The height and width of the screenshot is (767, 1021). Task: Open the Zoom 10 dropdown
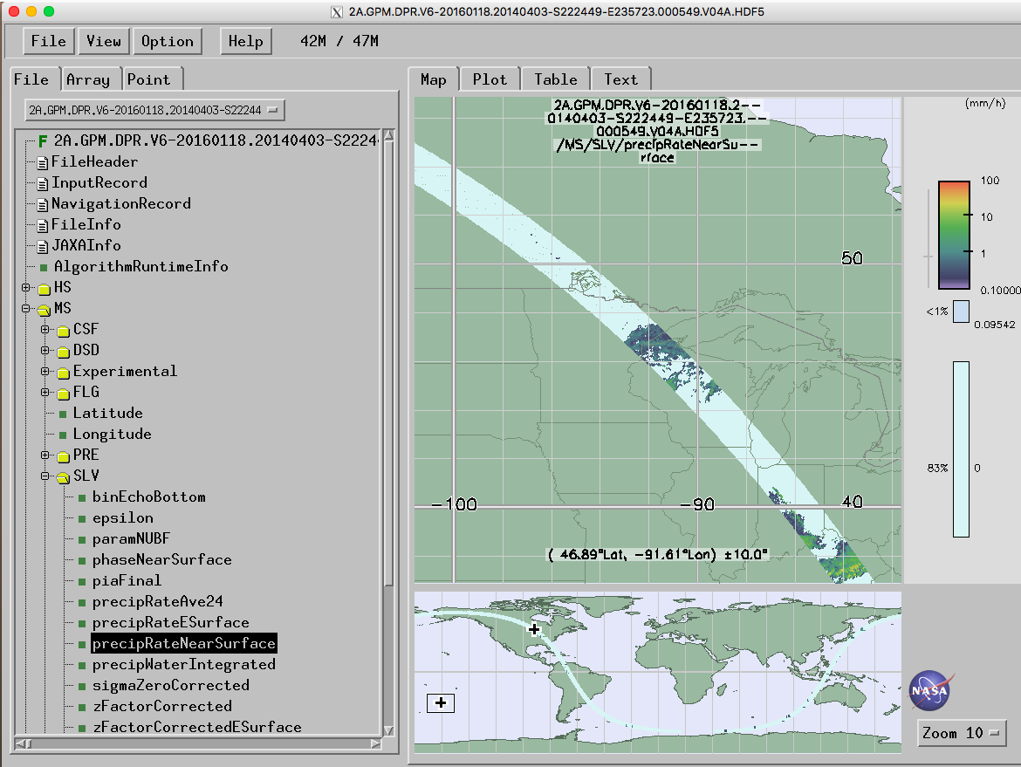pyautogui.click(x=962, y=733)
